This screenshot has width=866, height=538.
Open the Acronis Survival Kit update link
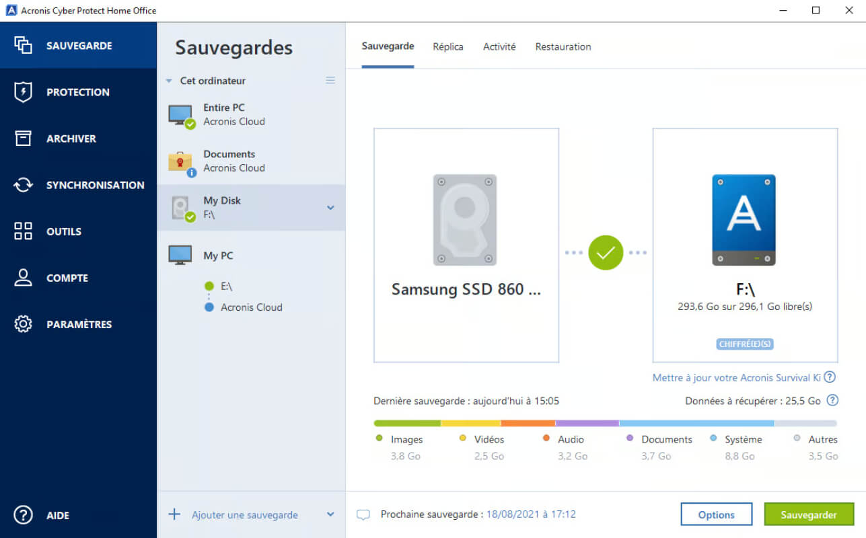[x=737, y=377]
